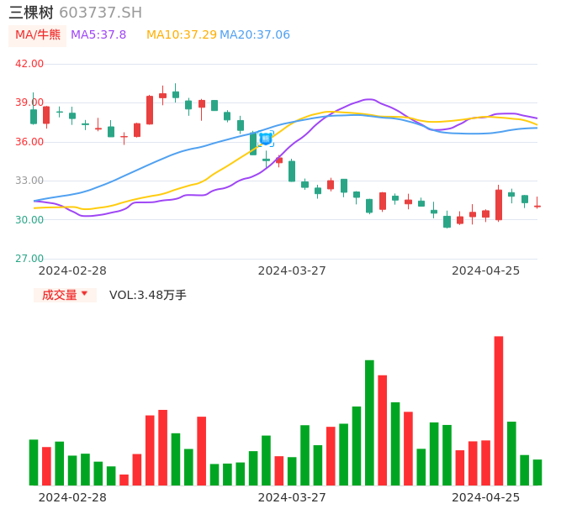This screenshot has height=509, width=577.
Task: Click the tallest red volume bar
Action: tap(499, 410)
